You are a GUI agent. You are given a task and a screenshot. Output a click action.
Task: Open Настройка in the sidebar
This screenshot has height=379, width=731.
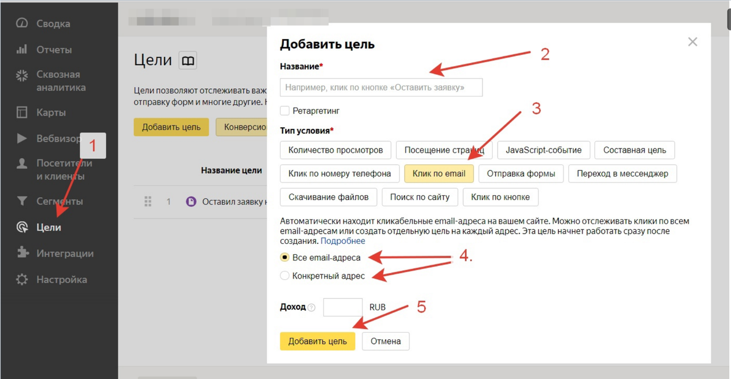pos(62,280)
